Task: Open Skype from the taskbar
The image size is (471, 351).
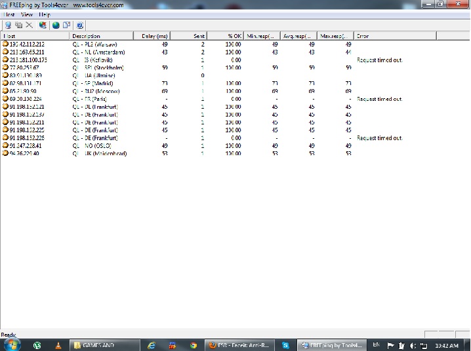Action: pos(286,344)
